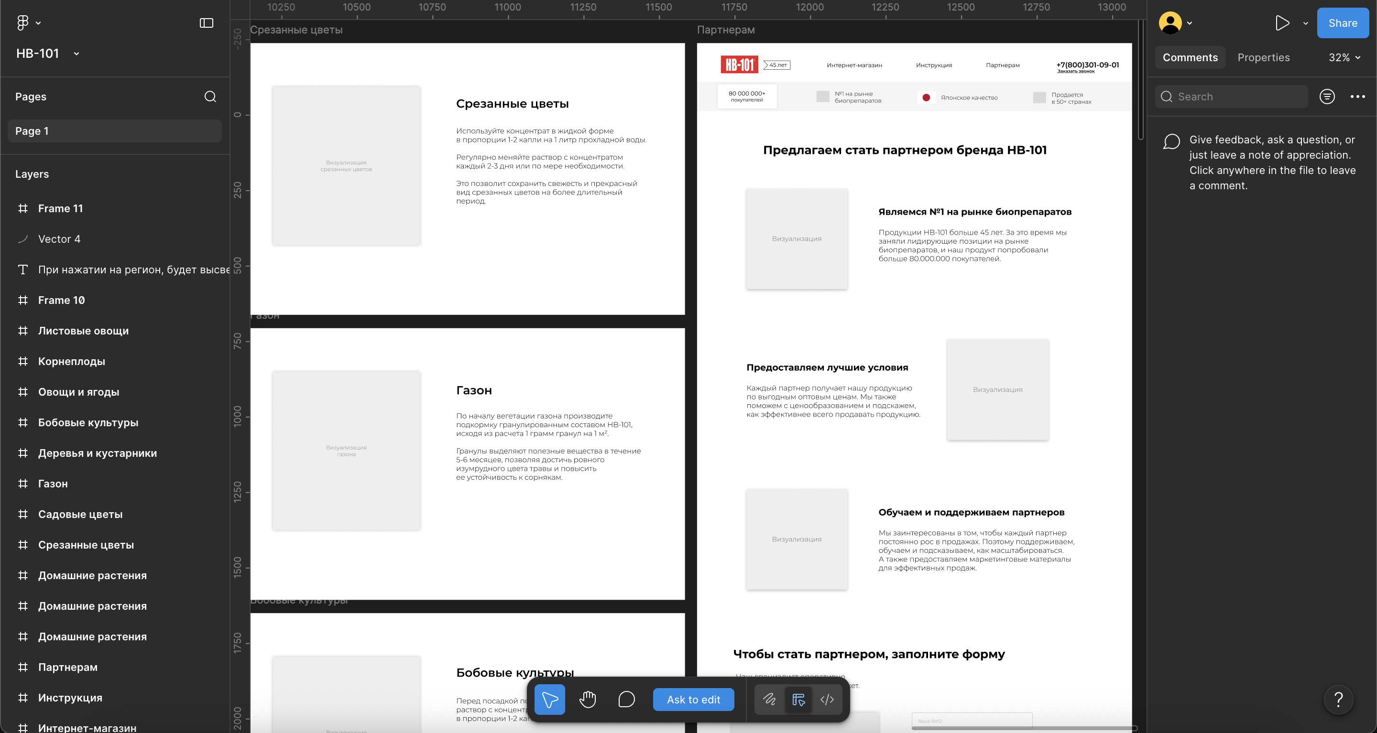
Task: Click the Draw pencil mode icon
Action: pos(769,700)
